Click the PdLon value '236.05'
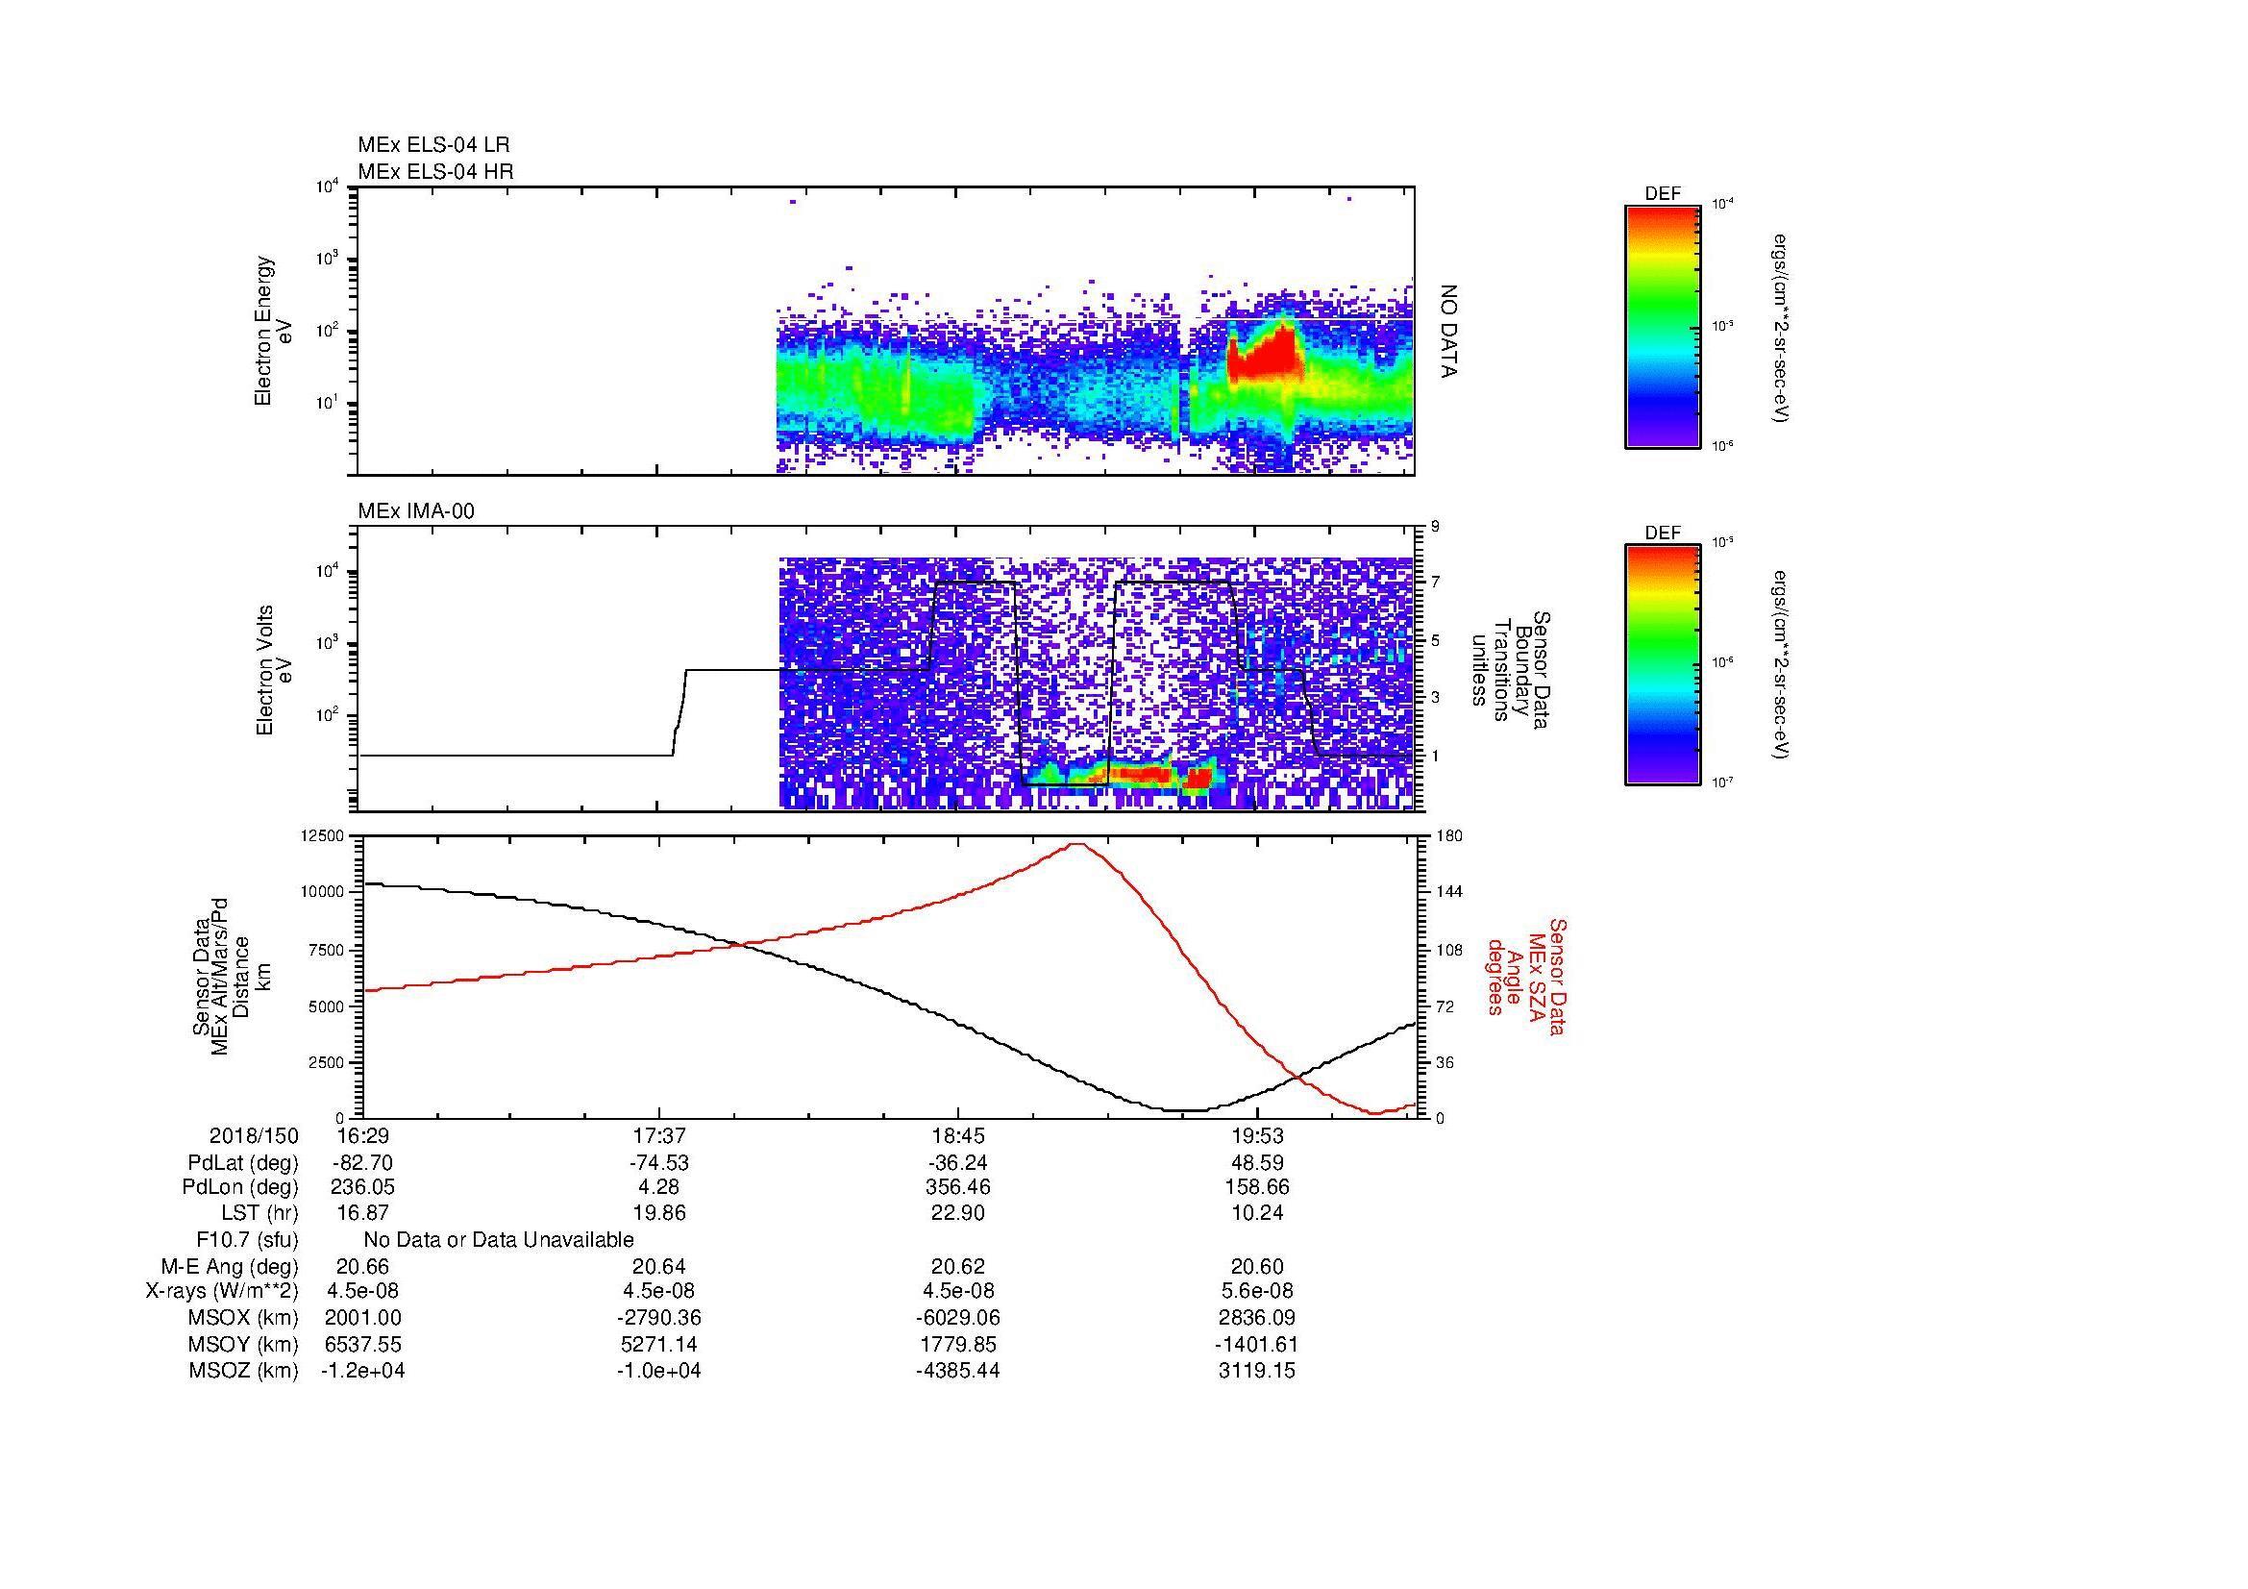The width and height of the screenshot is (2248, 1589). pos(363,1186)
